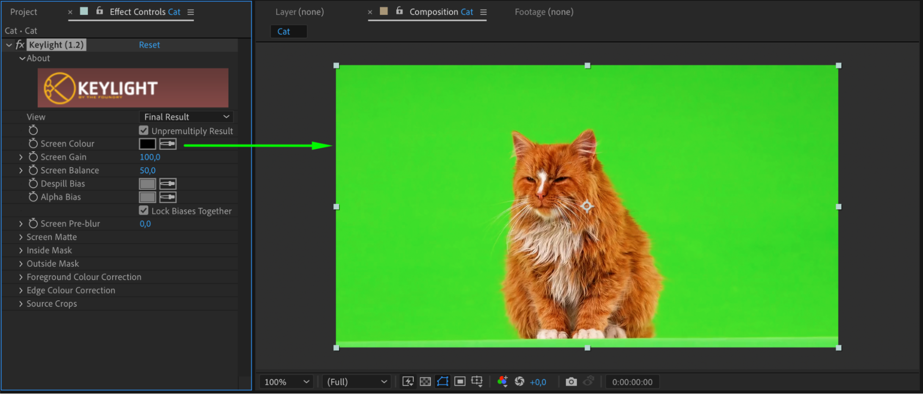Open the View Final Result dropdown
This screenshot has height=394, width=923.
tap(186, 117)
